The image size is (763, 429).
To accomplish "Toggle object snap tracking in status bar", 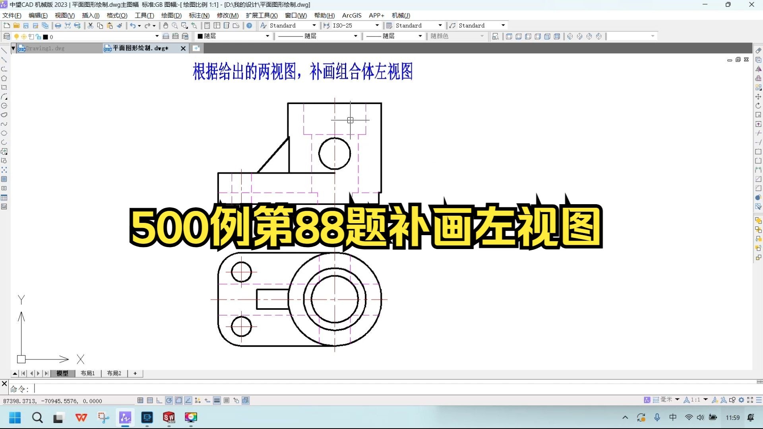I will click(188, 400).
